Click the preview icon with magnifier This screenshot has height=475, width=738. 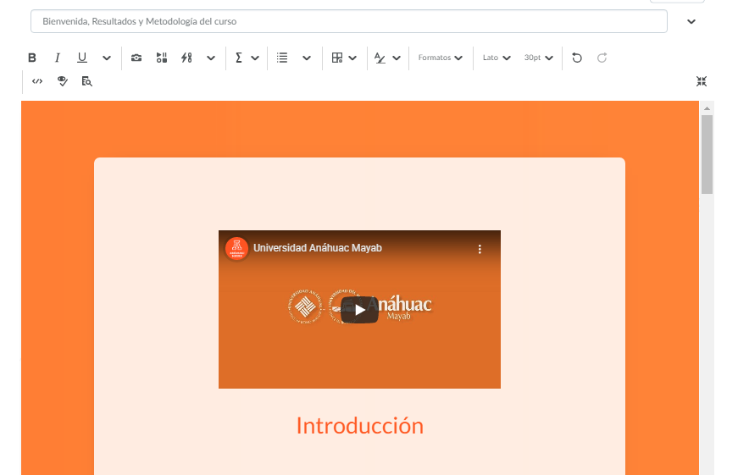click(x=86, y=81)
